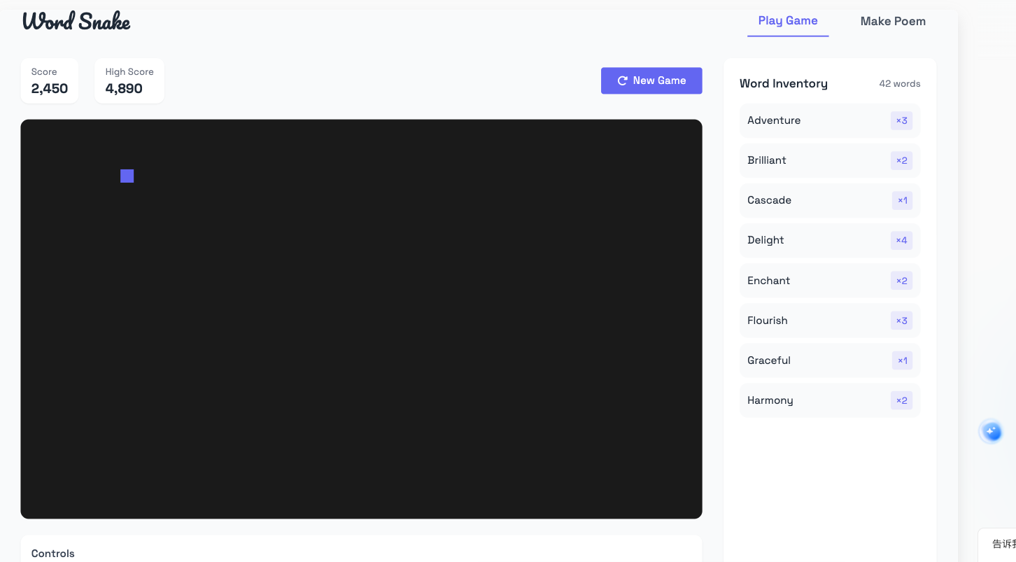Click the blue sparkle assistant floating icon
This screenshot has height=562, width=1016.
click(991, 432)
